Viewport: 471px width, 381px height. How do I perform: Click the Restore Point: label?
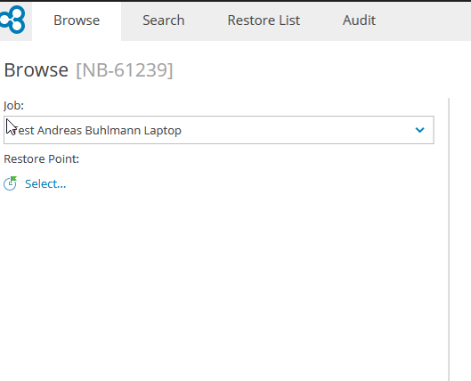(x=42, y=158)
